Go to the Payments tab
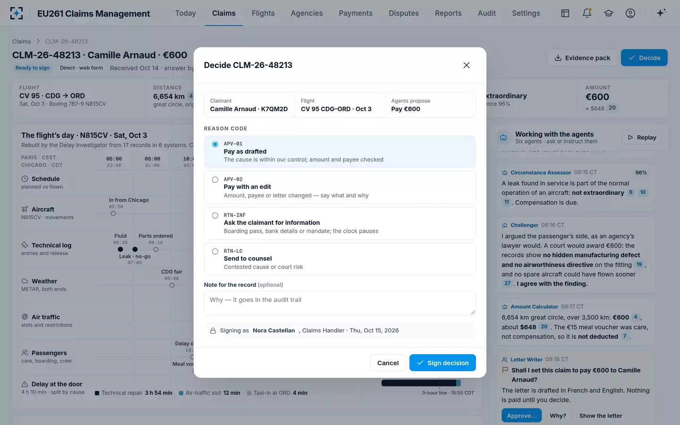 (356, 13)
